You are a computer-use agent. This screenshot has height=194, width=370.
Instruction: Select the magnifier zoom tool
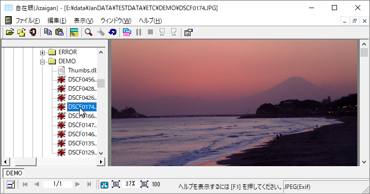[x=88, y=32]
